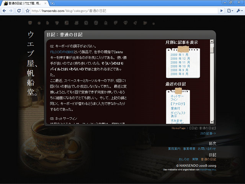The image size is (245, 184).
Task: Open the wrench tools menu dropdown
Action: coord(239,11)
